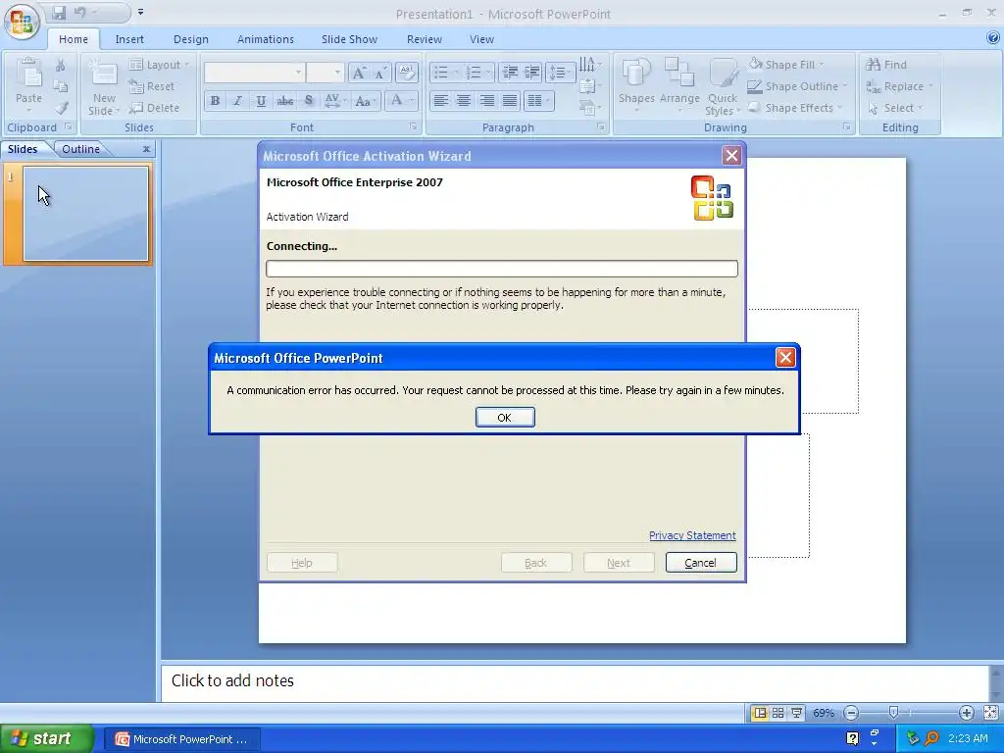The height and width of the screenshot is (753, 1004).
Task: Click the Save icon in Quick Access Toolbar
Action: (59, 13)
